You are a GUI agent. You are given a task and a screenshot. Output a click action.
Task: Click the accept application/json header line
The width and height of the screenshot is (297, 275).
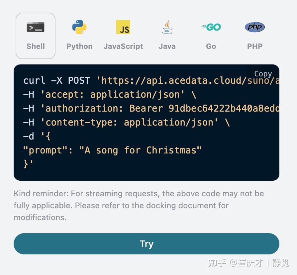pyautogui.click(x=110, y=94)
